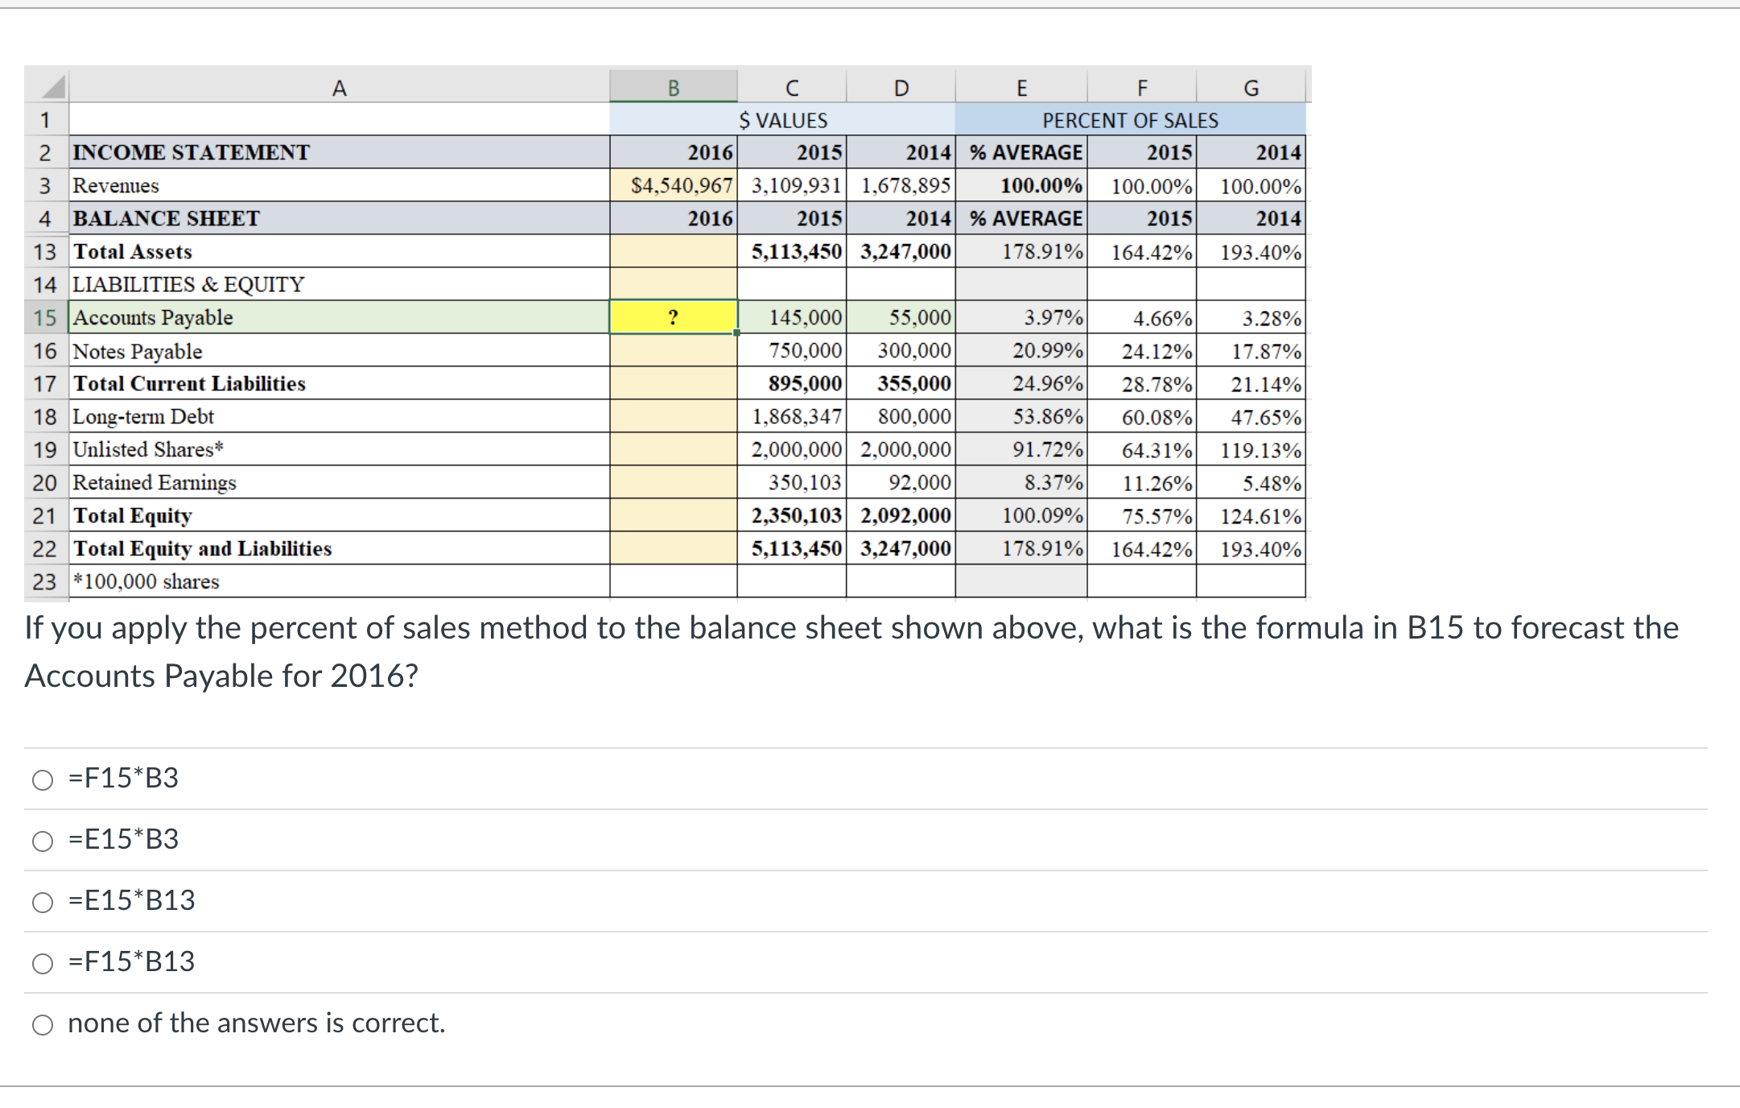Click the 'Total Equity' row label
Screen dimensions: 1740x1108
pyautogui.click(x=339, y=515)
